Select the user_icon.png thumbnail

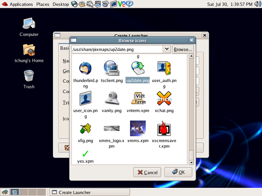85,98
